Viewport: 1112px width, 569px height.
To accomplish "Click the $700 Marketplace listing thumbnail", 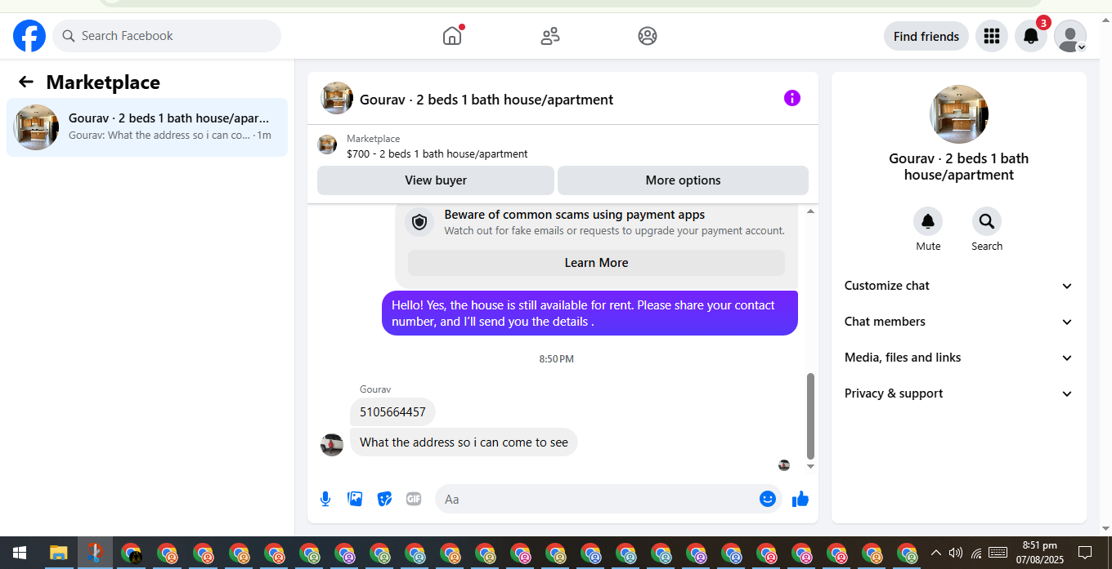I will tap(327, 145).
